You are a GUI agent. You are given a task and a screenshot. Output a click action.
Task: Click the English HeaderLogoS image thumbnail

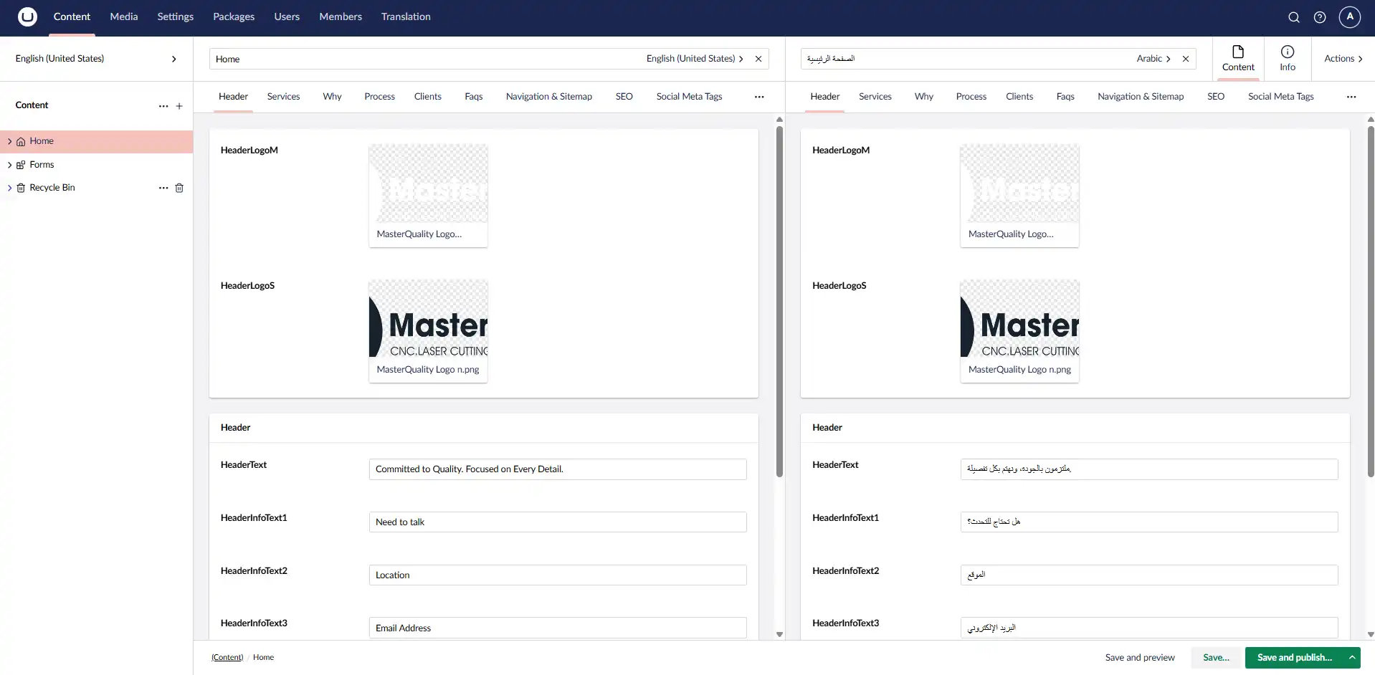pos(428,331)
